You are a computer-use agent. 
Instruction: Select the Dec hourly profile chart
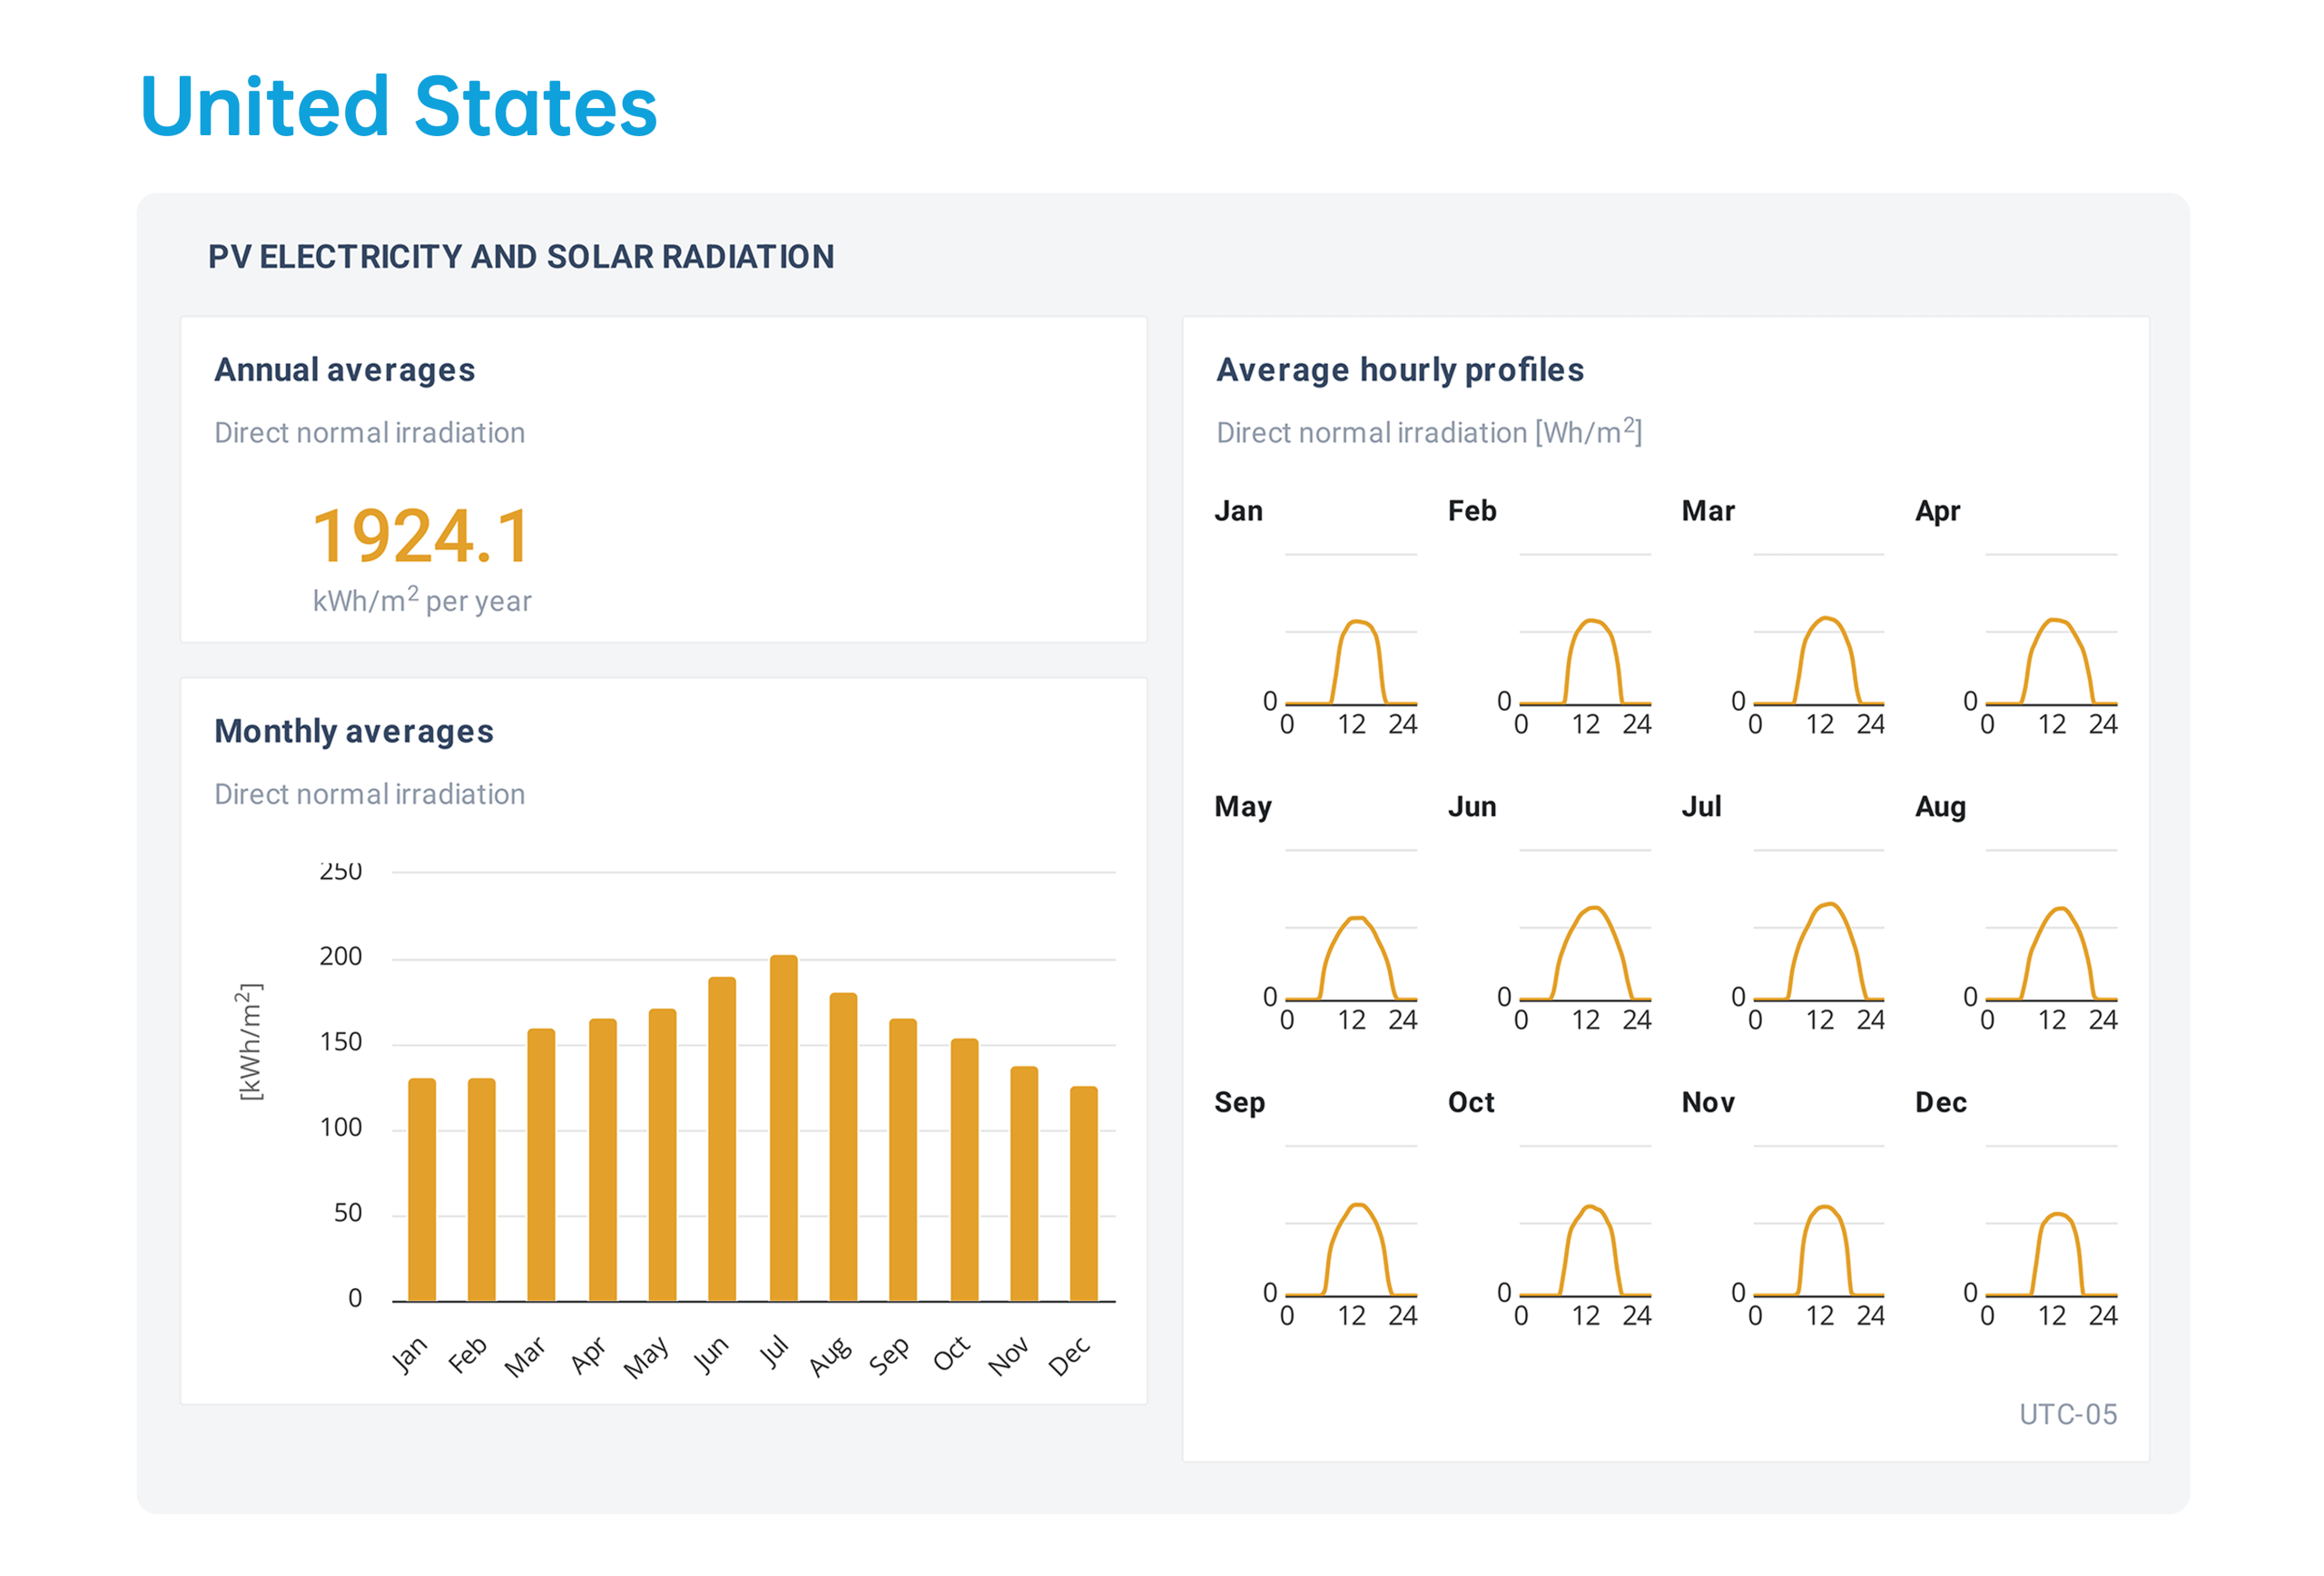tap(2051, 1232)
